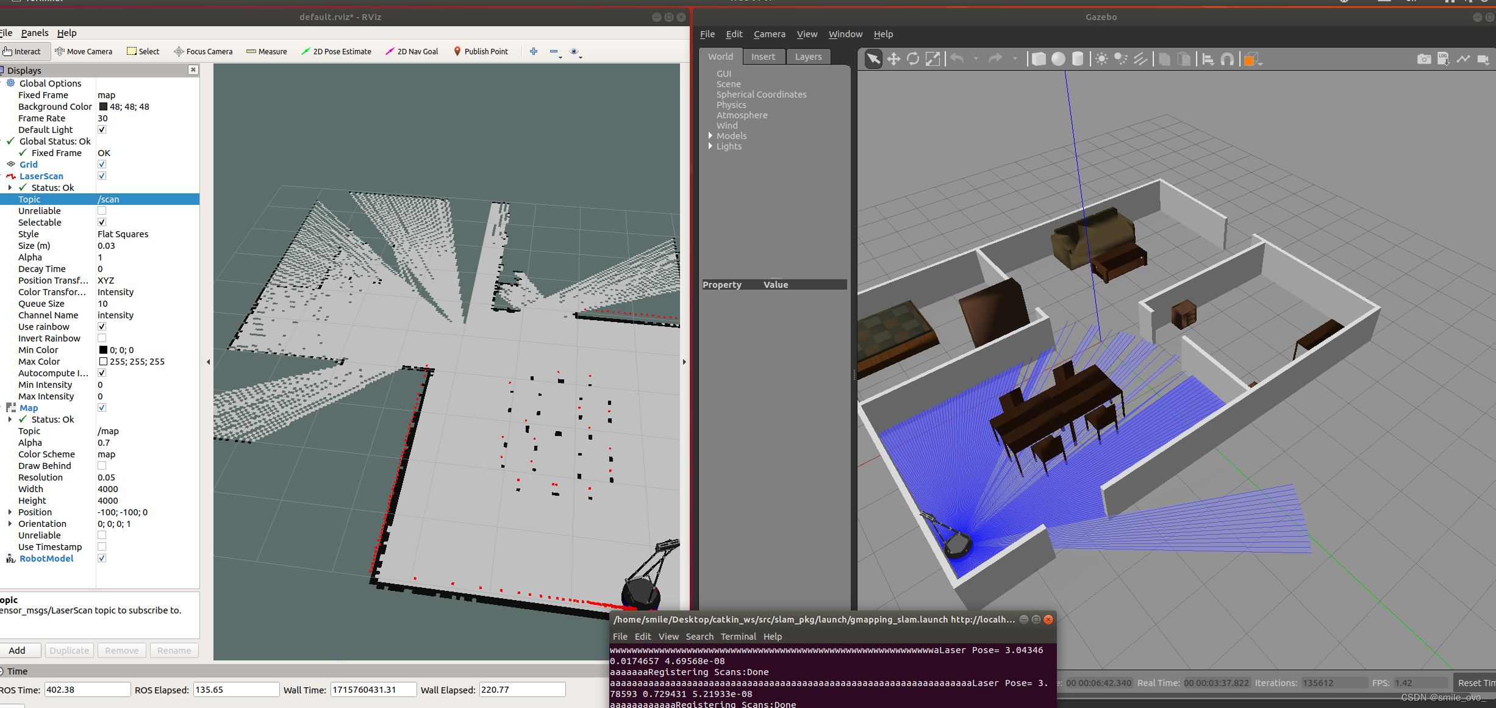Click Add display button
The image size is (1496, 708).
pos(18,651)
